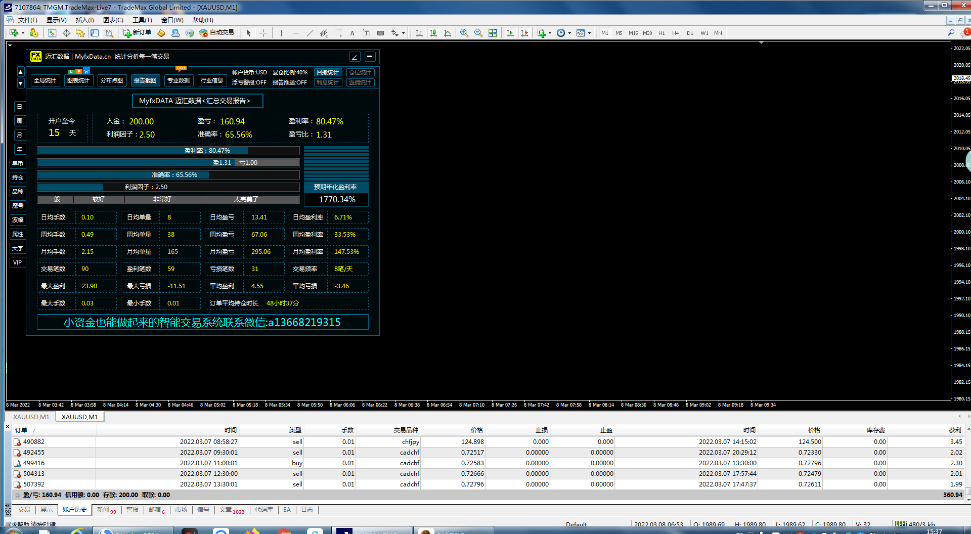Open the profiles icon in toolbar
The height and width of the screenshot is (534, 971).
tap(34, 33)
